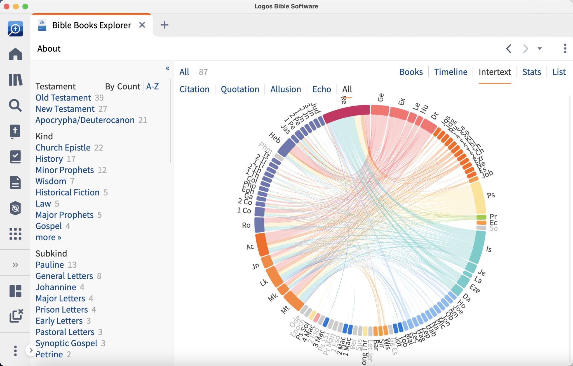The width and height of the screenshot is (573, 366).
Task: Filter by Pastoral Letters
Action: (x=65, y=332)
